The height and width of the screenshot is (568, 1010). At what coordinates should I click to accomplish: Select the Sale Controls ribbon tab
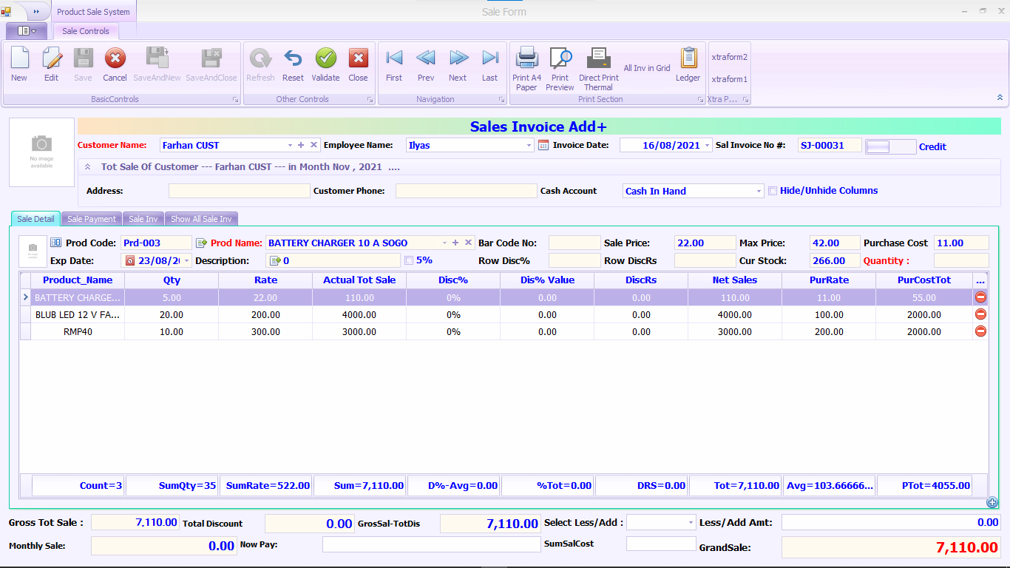click(86, 31)
